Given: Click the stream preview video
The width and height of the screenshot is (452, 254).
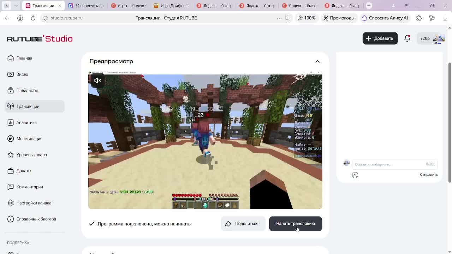Looking at the screenshot, I should [205, 140].
